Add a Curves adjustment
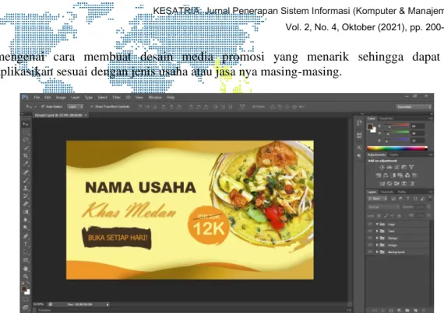444x313 pixels. (396, 167)
